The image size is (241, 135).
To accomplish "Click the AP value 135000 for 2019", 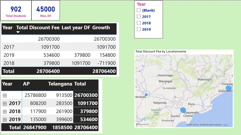I will coord(38,119).
